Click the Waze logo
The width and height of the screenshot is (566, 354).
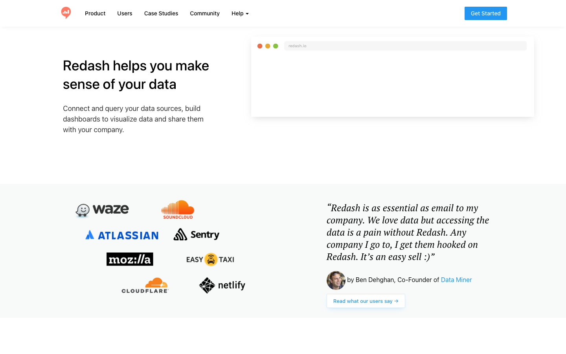tap(102, 210)
